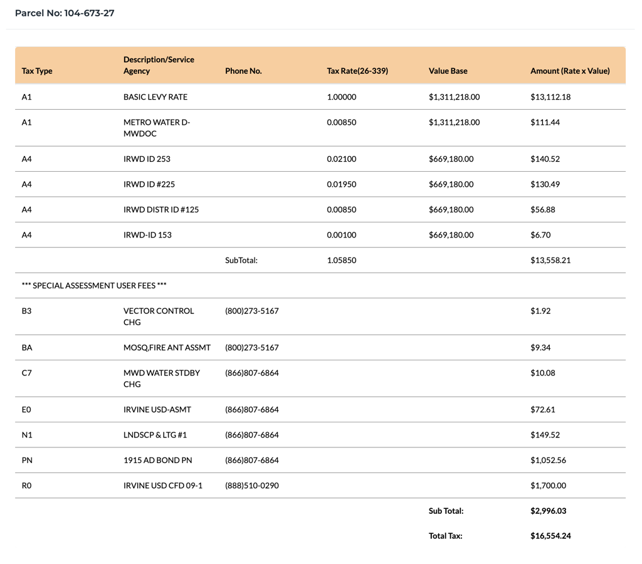The height and width of the screenshot is (564, 642).
Task: Click the VECTOR CONTROL CHG description
Action: pos(159,316)
